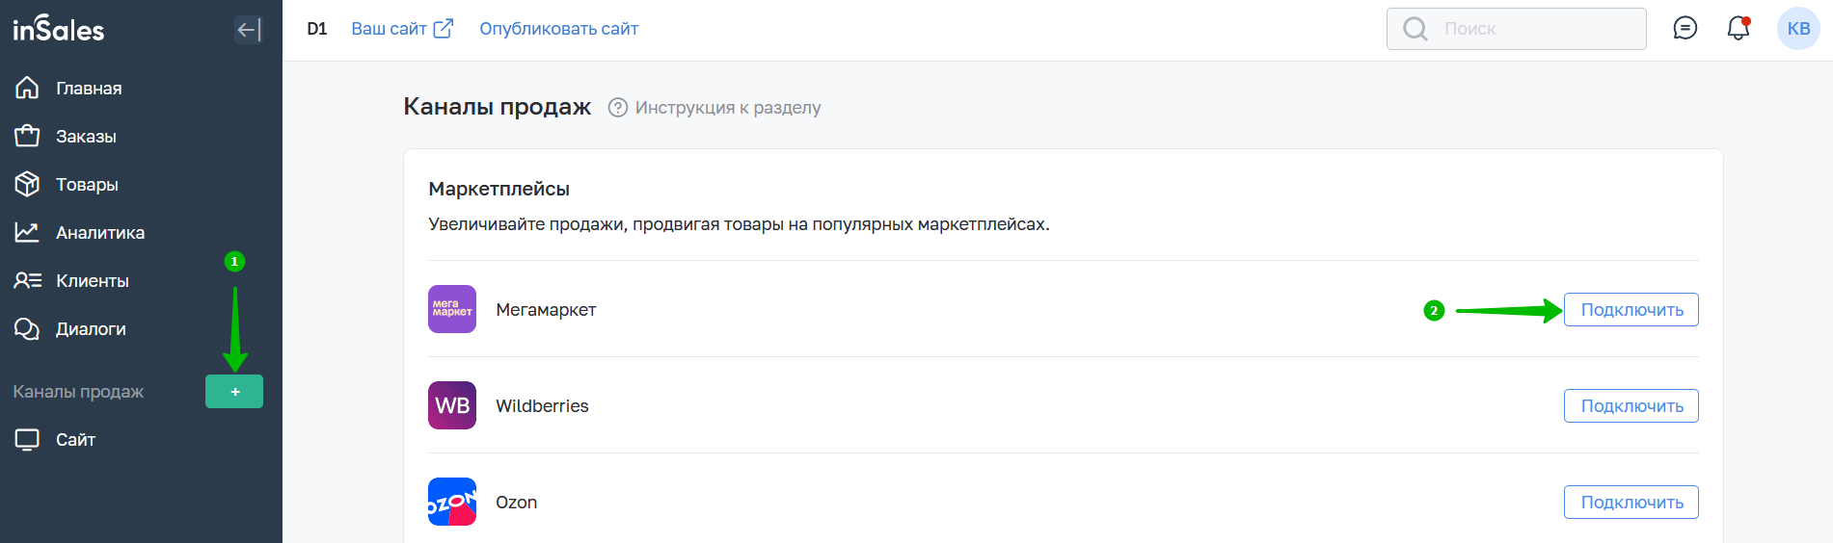
Task: Go to Главная in the sidebar
Action: pos(89,89)
